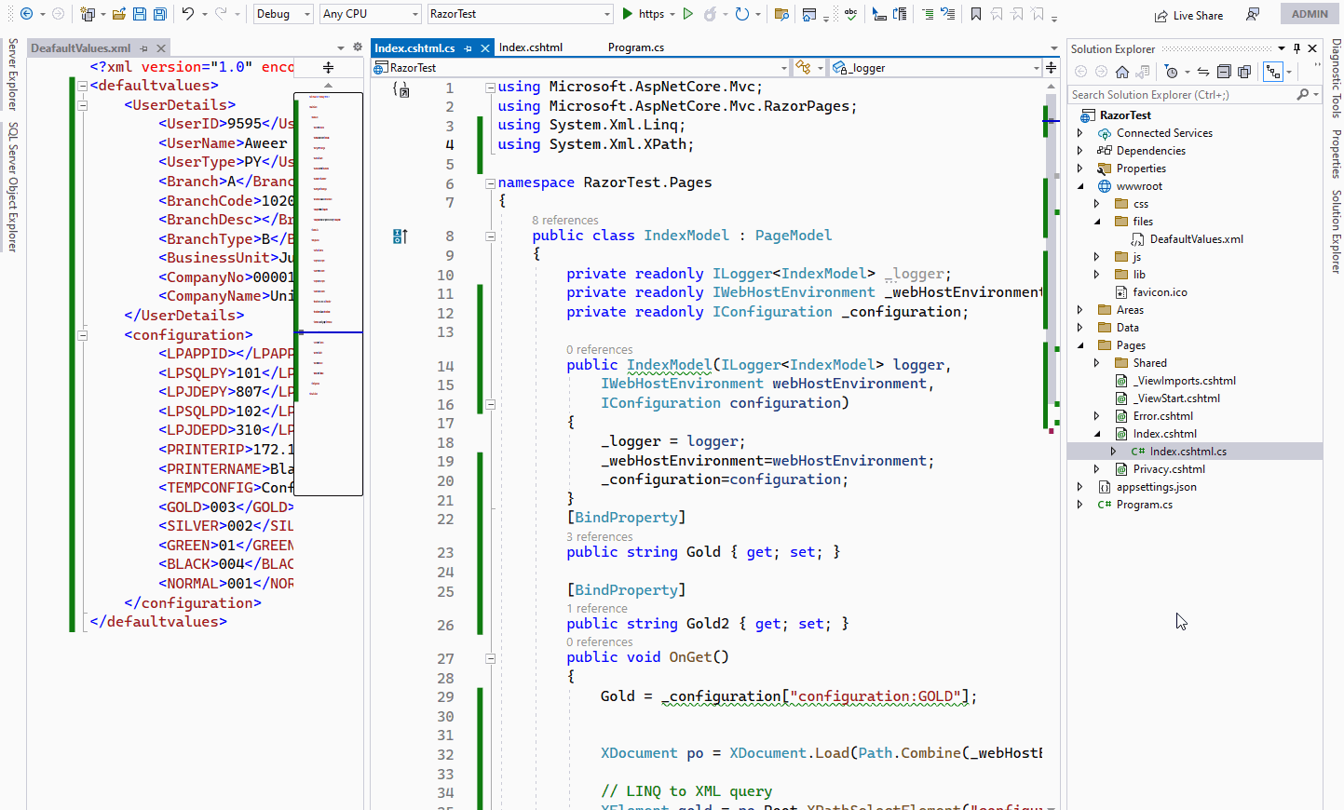Expand the Areas folder node
Screen dimensions: 1344x810
(1080, 310)
